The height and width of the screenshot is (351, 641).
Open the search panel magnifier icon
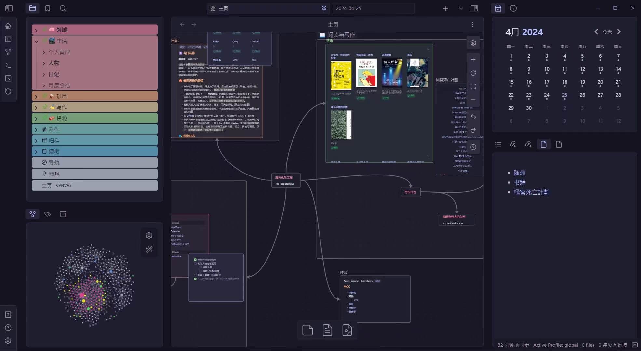click(x=63, y=8)
